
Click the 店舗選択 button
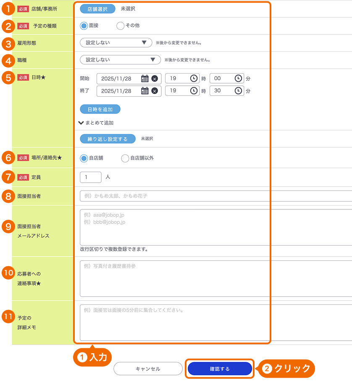[x=97, y=8]
